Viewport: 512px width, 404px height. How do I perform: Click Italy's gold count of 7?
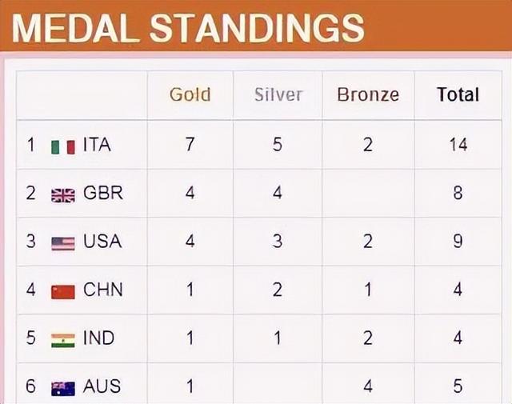190,144
